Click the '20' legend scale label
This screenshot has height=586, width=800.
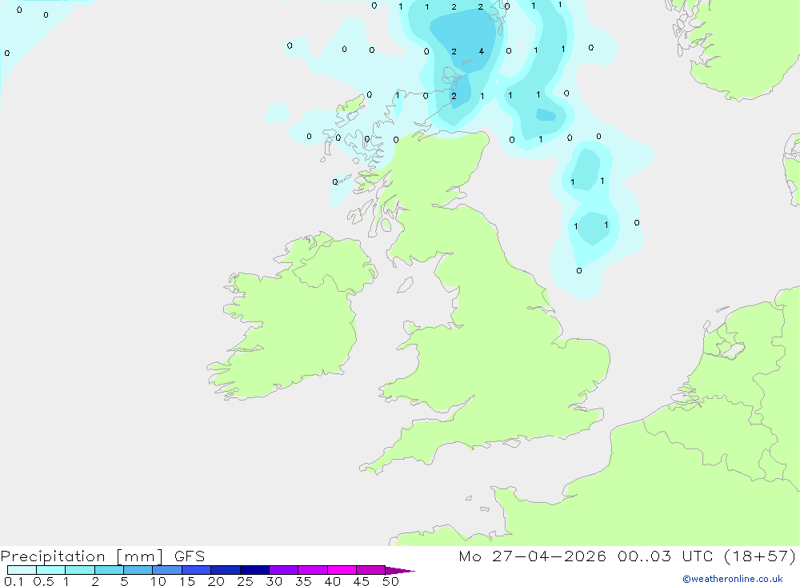click(216, 581)
